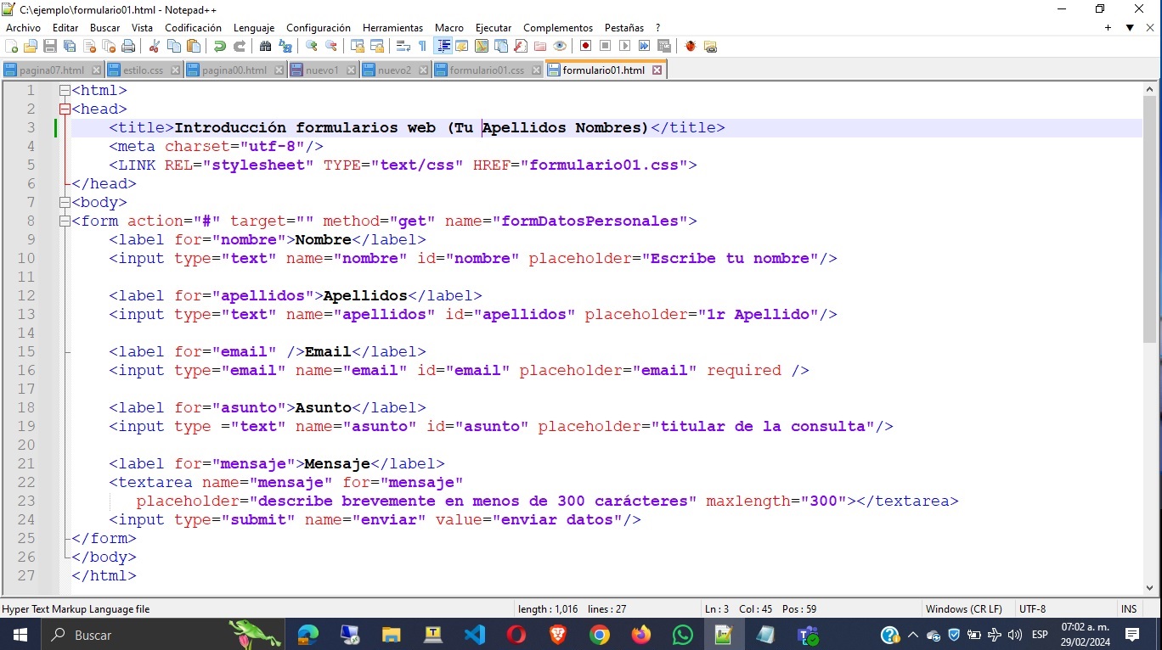This screenshot has width=1162, height=650.
Task: Toggle the Show indent guide icon
Action: (443, 46)
